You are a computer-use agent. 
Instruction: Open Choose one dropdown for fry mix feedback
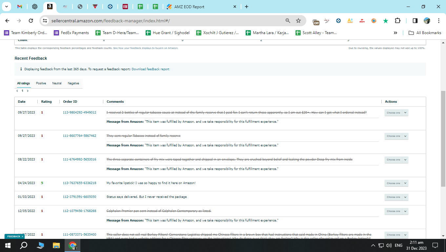click(x=396, y=160)
